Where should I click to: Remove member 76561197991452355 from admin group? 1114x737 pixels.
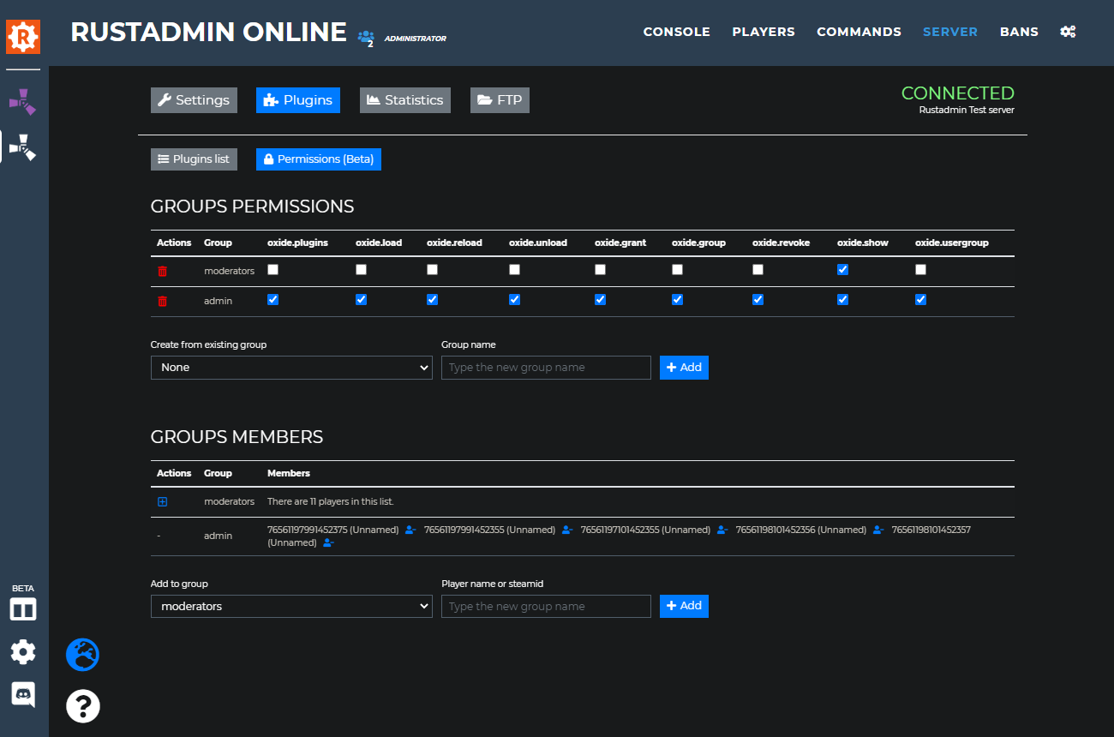[566, 530]
